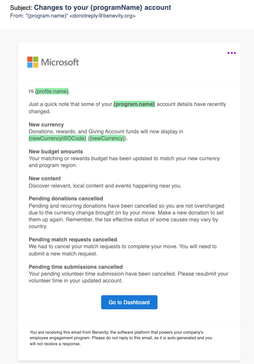
Task: Select the {profile.name} placeholder in greeting
Action: 52,91
